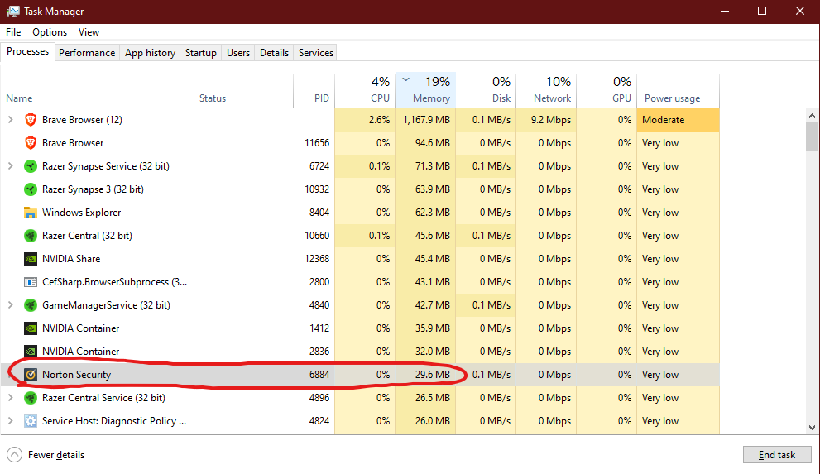Click the Moderate power usage cell
This screenshot has width=820, height=474.
(679, 120)
